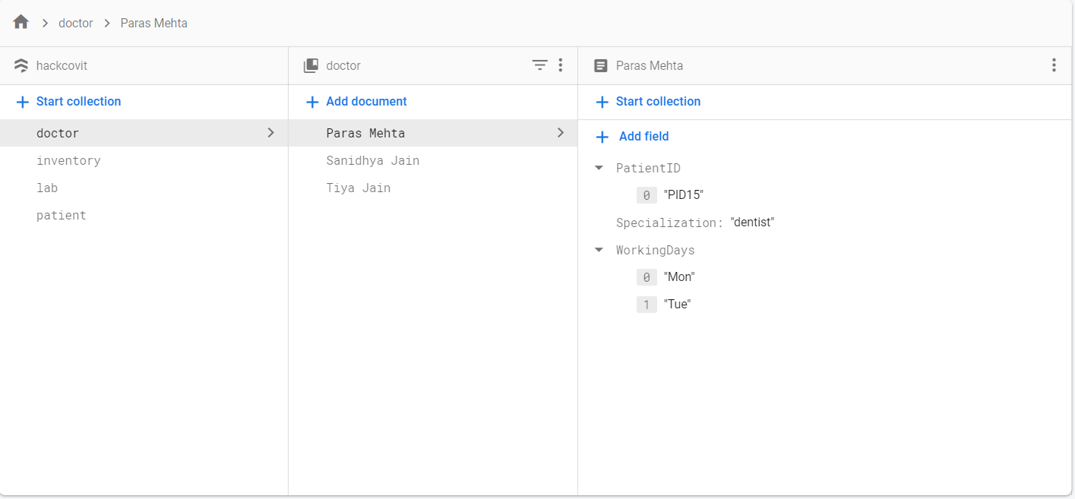The height and width of the screenshot is (499, 1075).
Task: Click the doctor collection header icon
Action: click(x=311, y=66)
